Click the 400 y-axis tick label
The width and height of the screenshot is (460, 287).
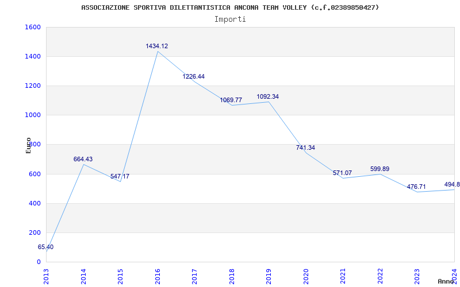pos(35,204)
